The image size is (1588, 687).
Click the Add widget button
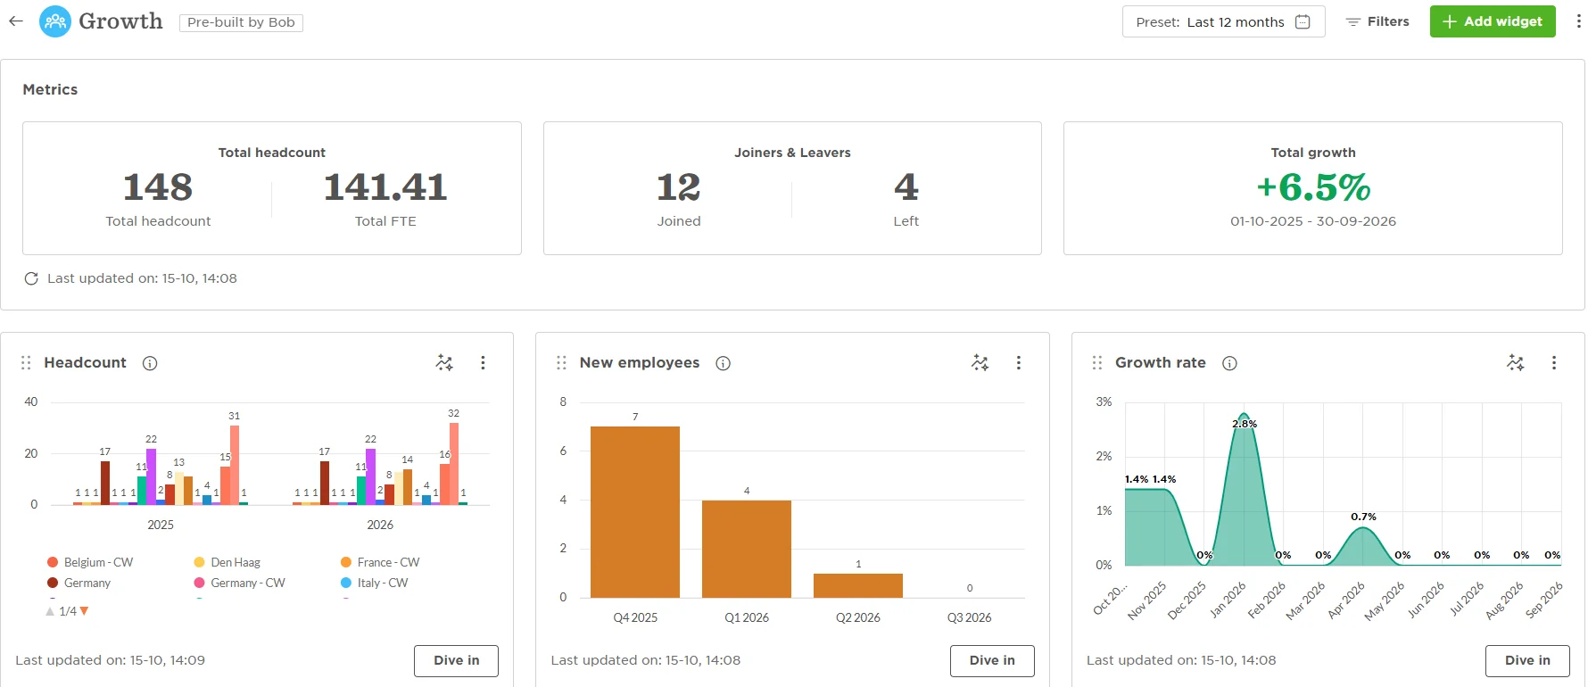click(x=1493, y=21)
